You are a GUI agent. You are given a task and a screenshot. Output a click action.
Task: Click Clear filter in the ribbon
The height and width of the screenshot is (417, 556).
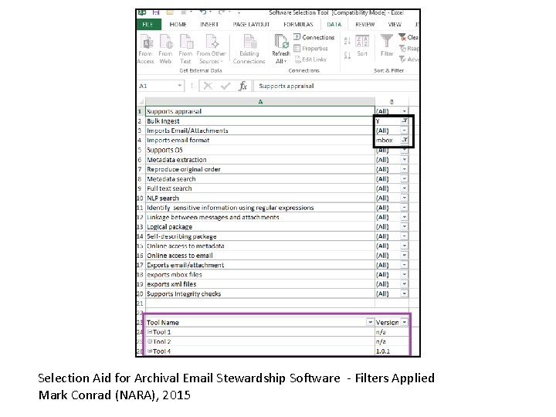409,37
